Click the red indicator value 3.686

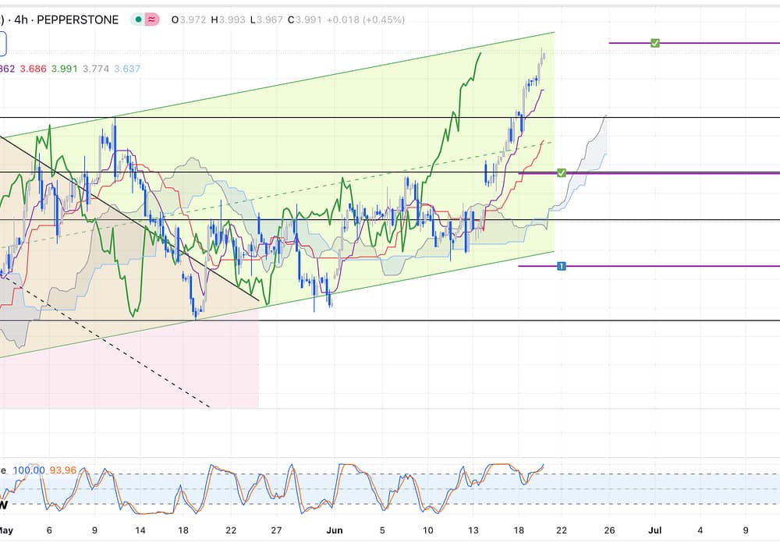tap(33, 69)
